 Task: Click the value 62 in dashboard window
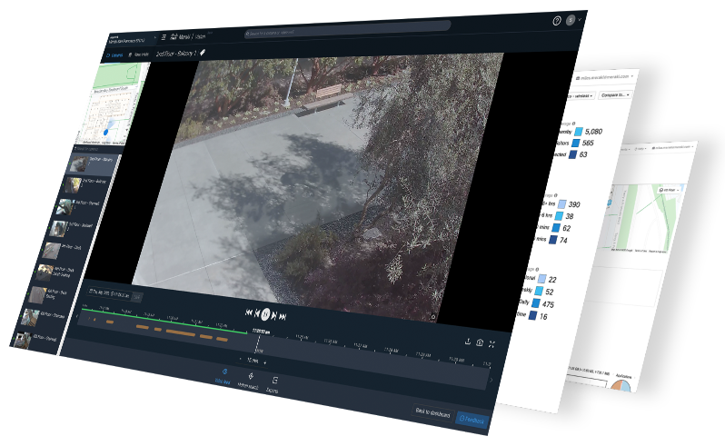pos(566,228)
